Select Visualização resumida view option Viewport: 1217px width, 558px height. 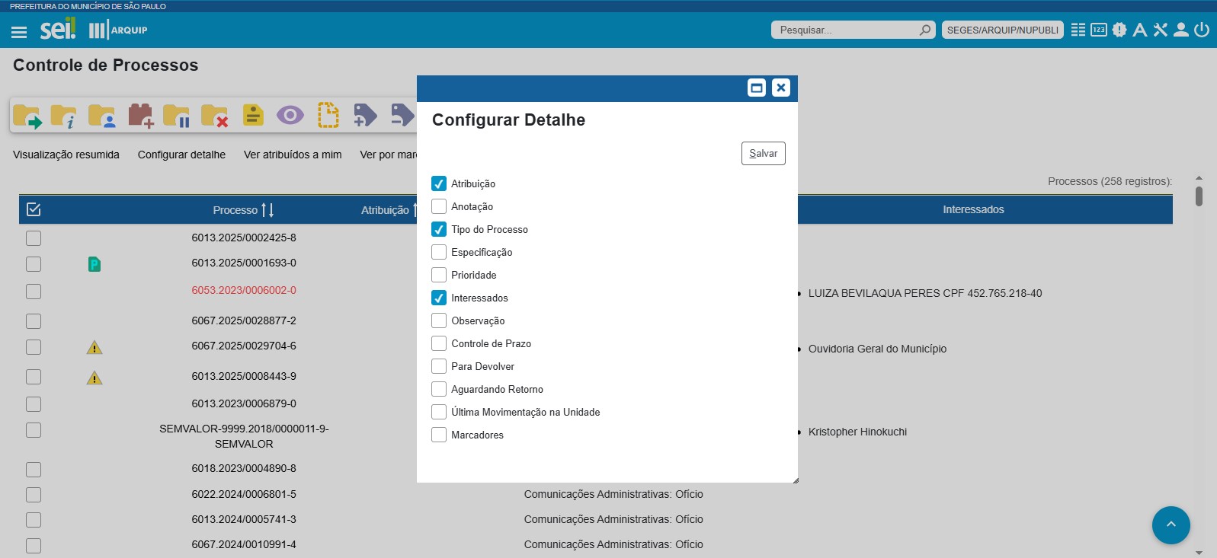(66, 155)
